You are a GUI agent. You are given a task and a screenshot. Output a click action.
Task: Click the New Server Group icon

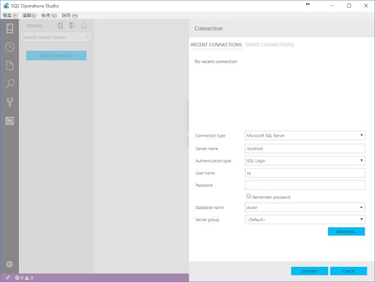72,26
